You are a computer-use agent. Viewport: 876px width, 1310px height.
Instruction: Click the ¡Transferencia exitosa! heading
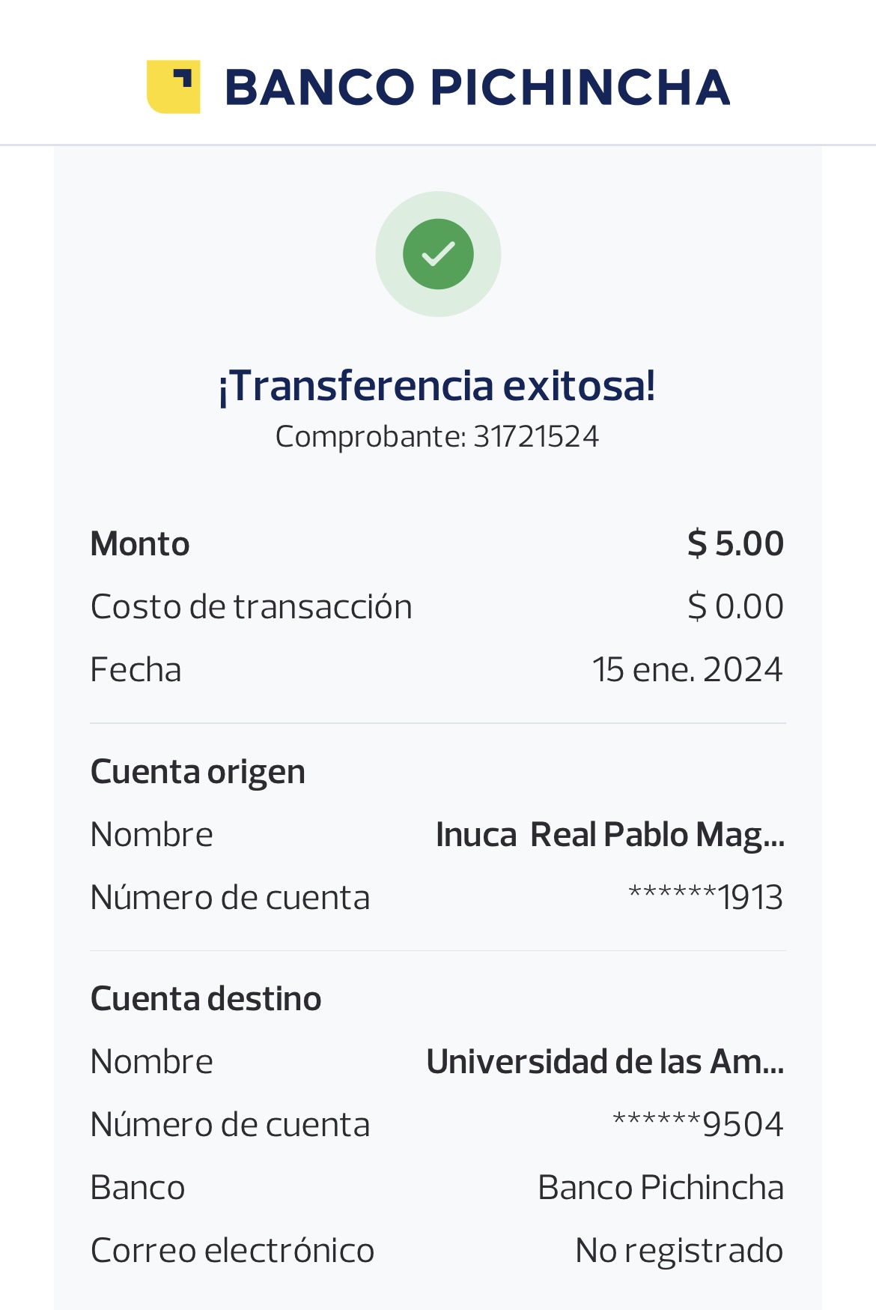437,386
